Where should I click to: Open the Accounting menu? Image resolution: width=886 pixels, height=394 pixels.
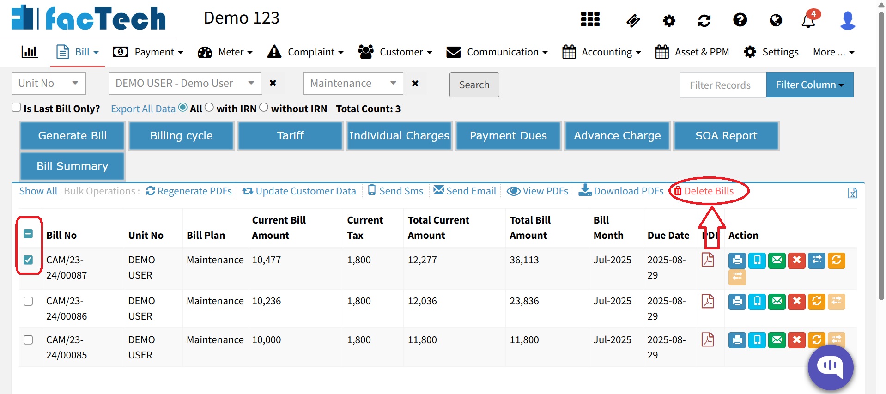tap(601, 52)
